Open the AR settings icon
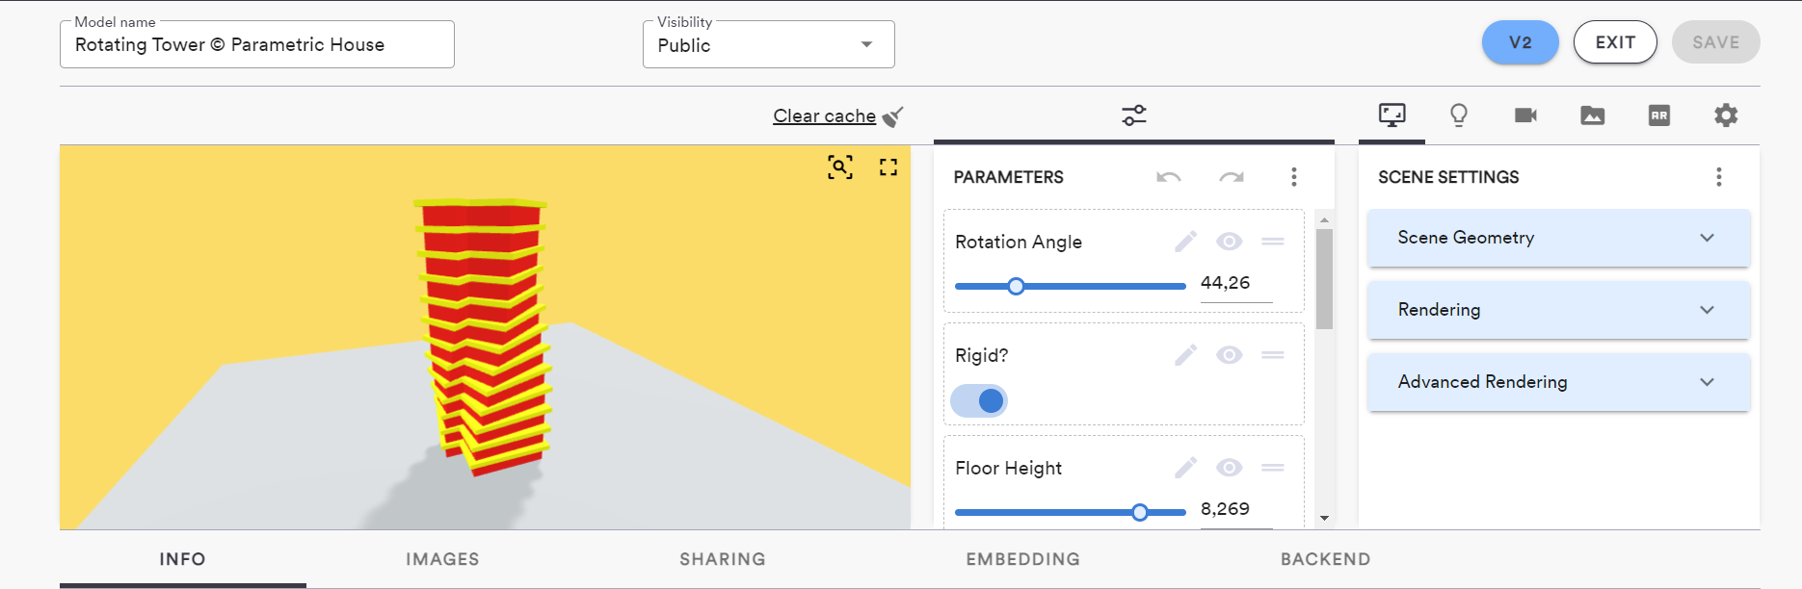The height and width of the screenshot is (589, 1802). (1659, 115)
